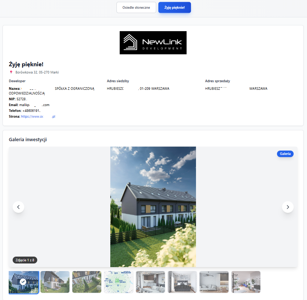Open the map thumbnail in gallery

coord(119,282)
